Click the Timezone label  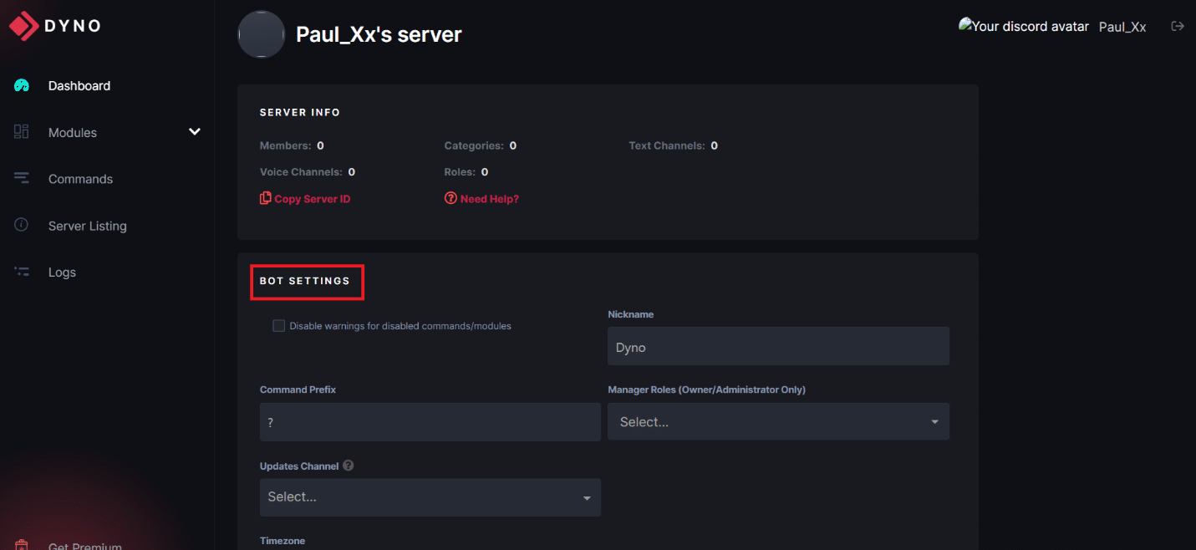click(x=282, y=541)
